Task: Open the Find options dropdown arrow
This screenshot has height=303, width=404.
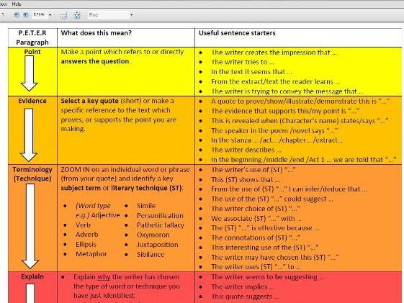Action: click(131, 15)
